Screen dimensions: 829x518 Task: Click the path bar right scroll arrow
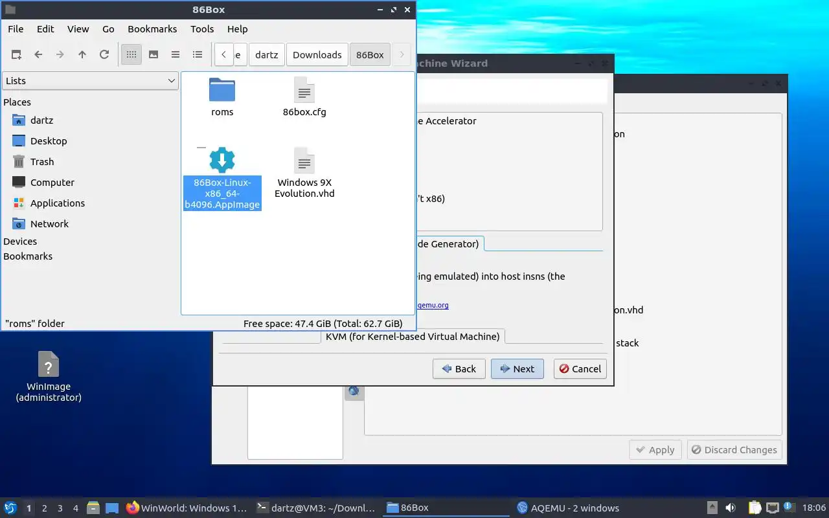point(402,55)
